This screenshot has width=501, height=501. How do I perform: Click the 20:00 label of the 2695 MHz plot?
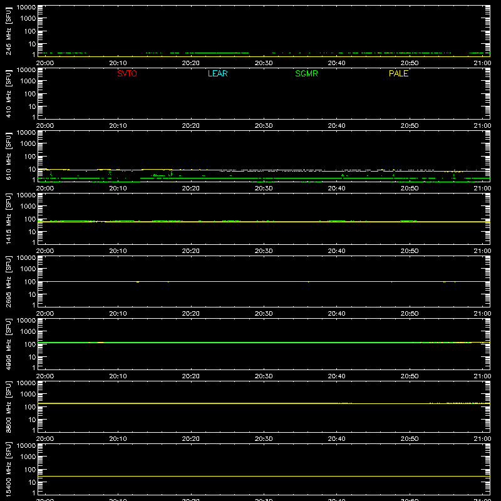click(x=45, y=314)
